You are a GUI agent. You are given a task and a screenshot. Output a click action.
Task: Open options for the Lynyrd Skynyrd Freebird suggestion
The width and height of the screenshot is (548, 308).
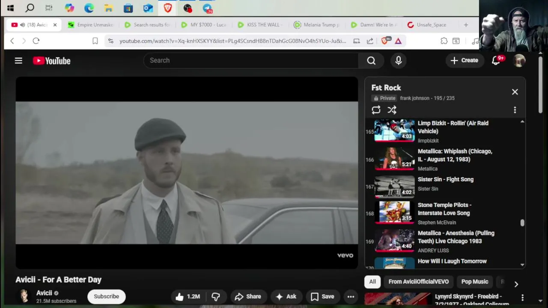point(522,297)
